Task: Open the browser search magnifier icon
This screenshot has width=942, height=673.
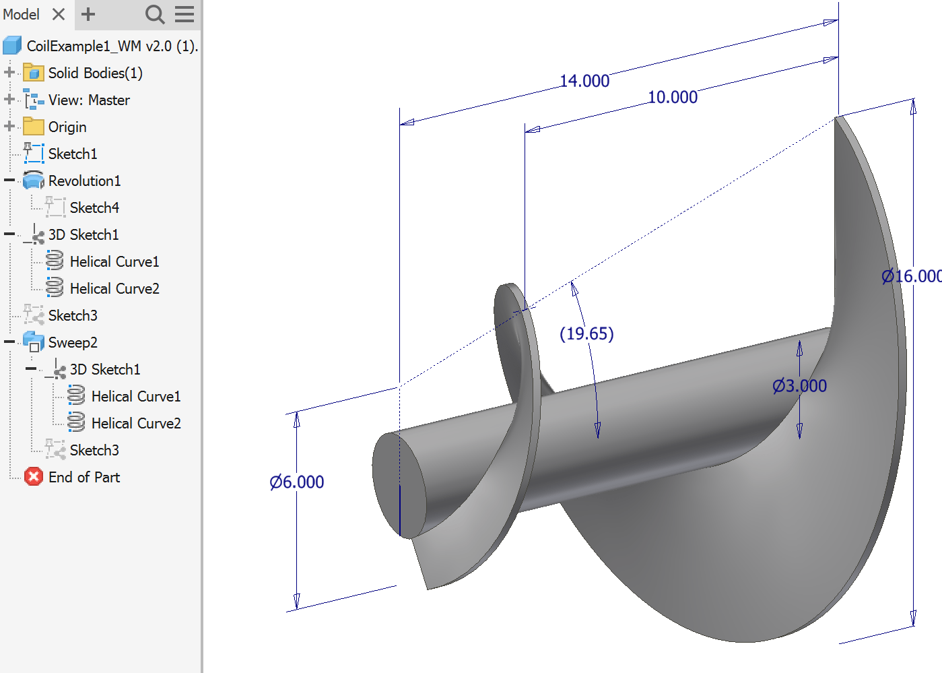Action: click(x=154, y=14)
